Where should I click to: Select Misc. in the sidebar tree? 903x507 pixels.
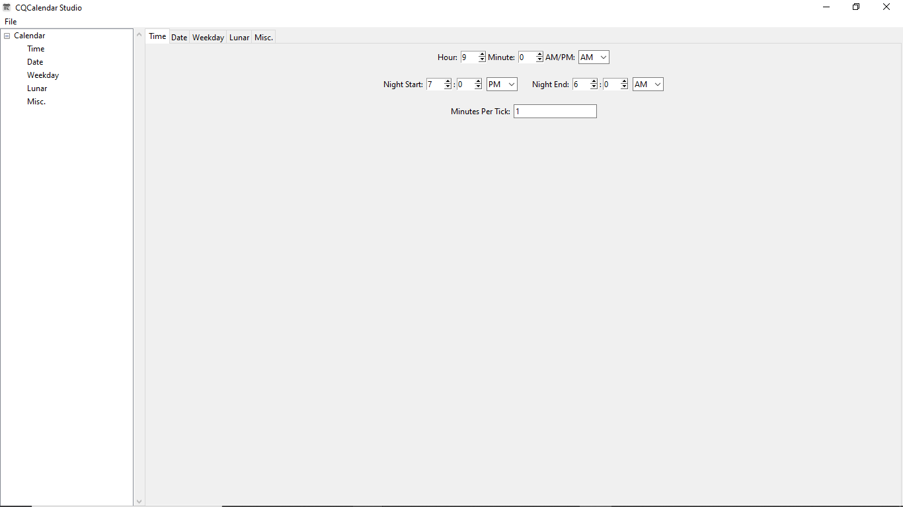(x=36, y=102)
